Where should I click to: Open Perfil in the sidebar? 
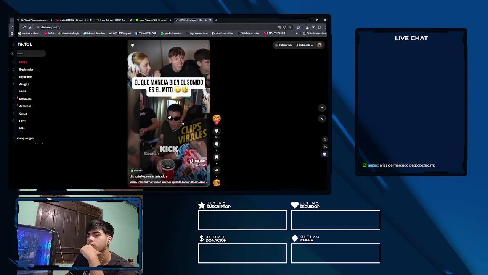(22, 121)
